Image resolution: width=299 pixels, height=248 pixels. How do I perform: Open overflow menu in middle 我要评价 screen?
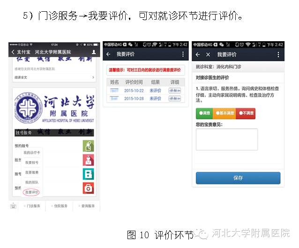183,54
